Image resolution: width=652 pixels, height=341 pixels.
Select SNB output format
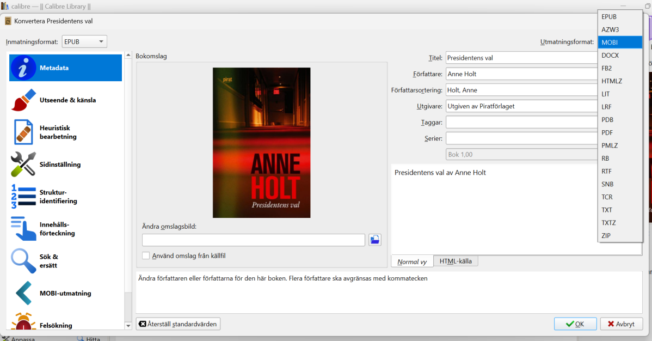pyautogui.click(x=620, y=185)
